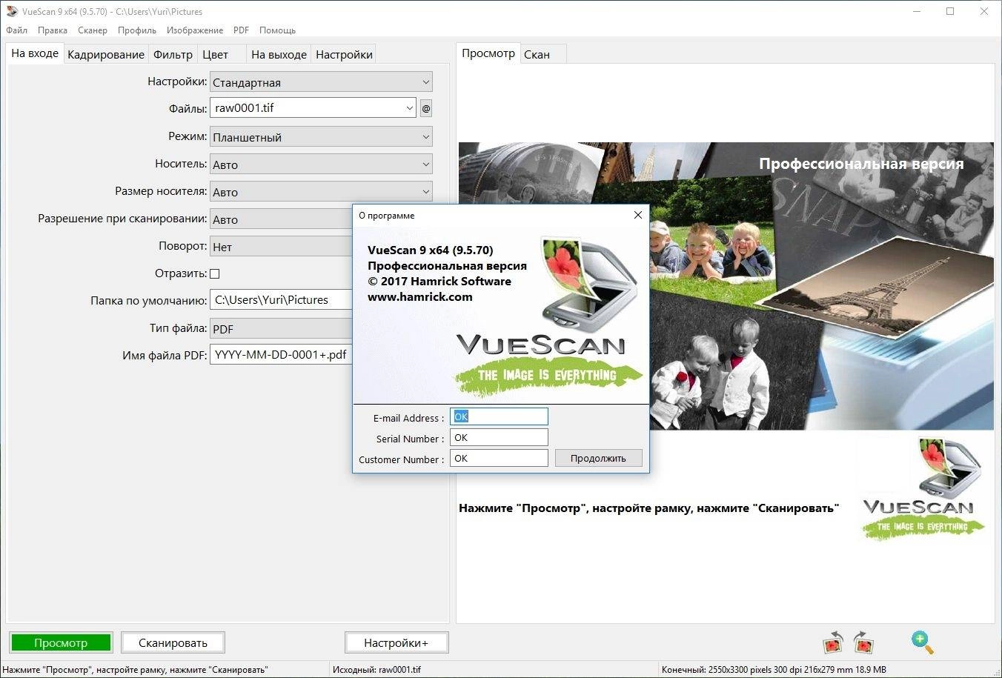The height and width of the screenshot is (678, 1002).
Task: Open the Разрешение при сканировании dropdown
Action: pyautogui.click(x=281, y=219)
